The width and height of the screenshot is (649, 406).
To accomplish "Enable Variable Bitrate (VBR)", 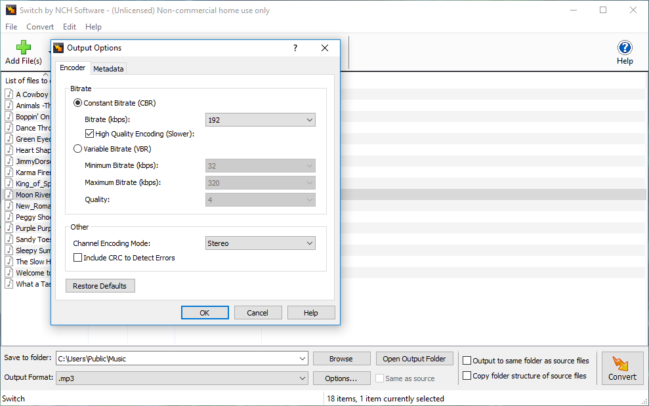I will coord(77,148).
